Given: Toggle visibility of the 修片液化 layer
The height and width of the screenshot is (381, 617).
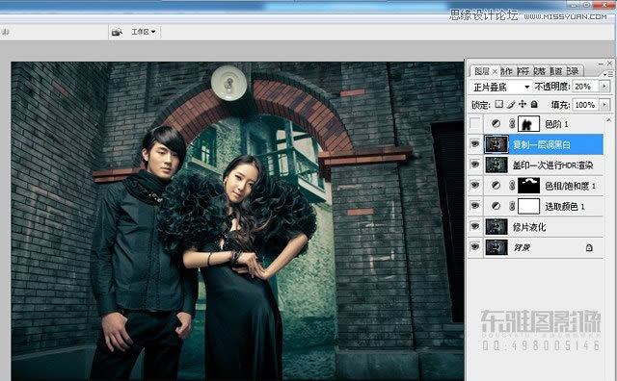Looking at the screenshot, I should pyautogui.click(x=475, y=227).
